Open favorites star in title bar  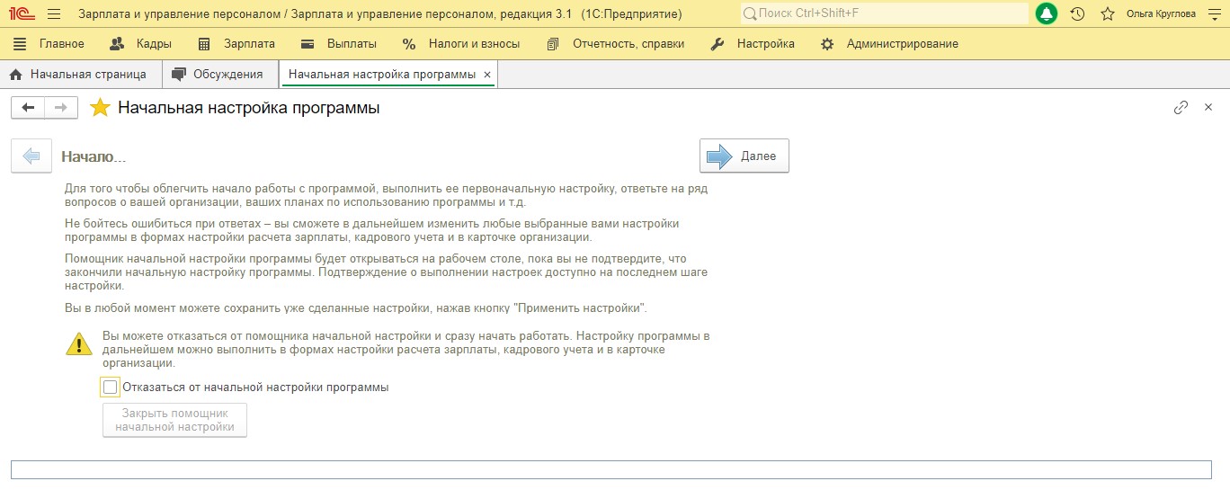tap(1108, 13)
